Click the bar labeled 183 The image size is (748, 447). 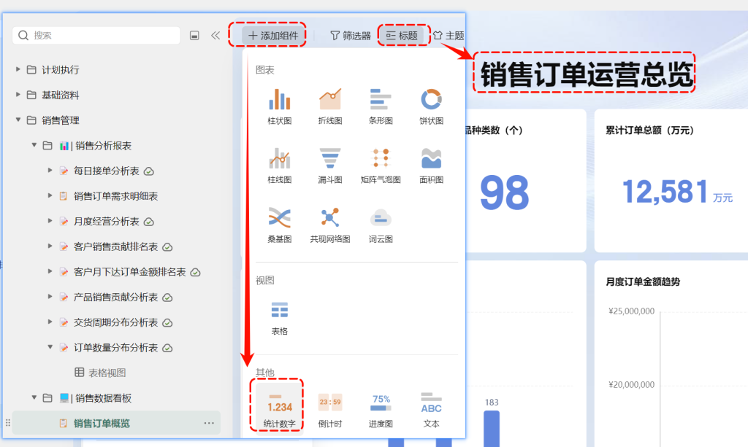(x=492, y=429)
